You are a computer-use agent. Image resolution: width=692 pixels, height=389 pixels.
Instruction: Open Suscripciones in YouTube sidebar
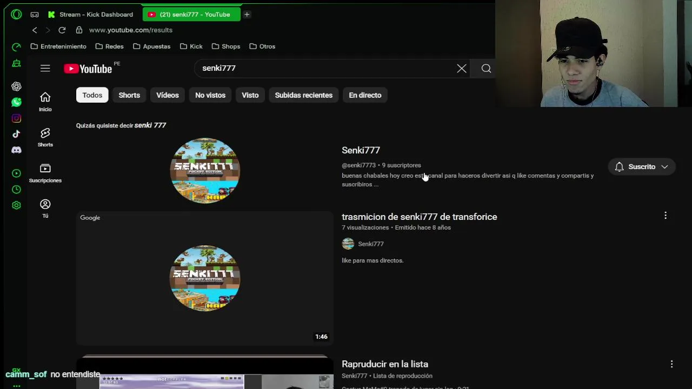pos(45,173)
